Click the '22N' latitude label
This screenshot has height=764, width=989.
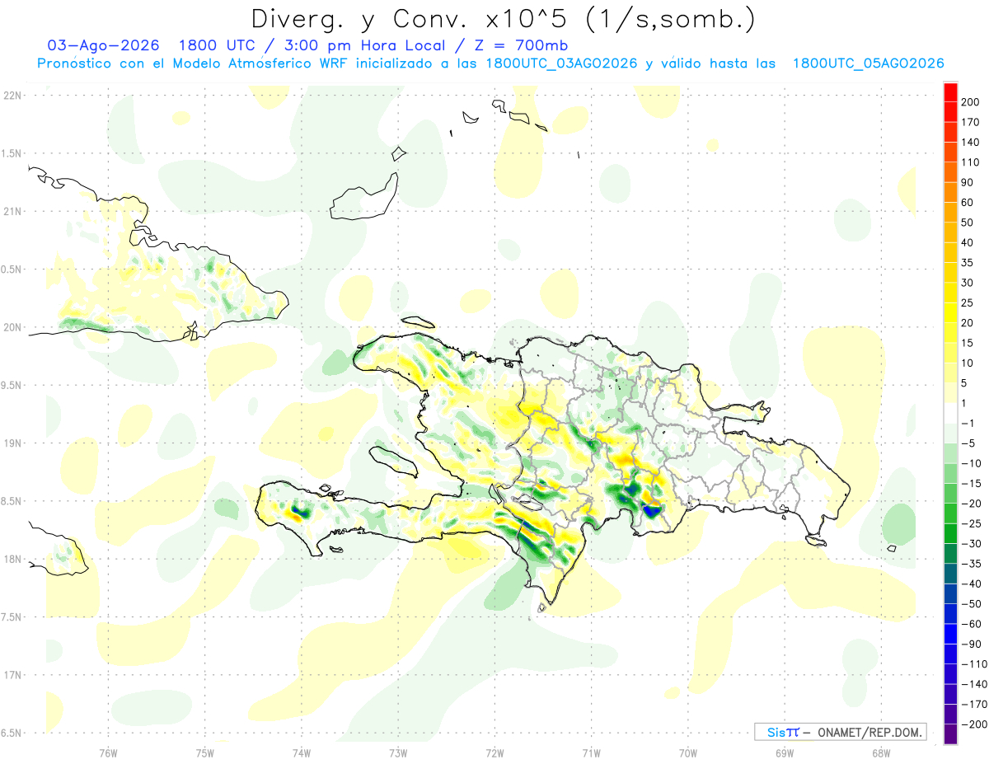point(12,96)
